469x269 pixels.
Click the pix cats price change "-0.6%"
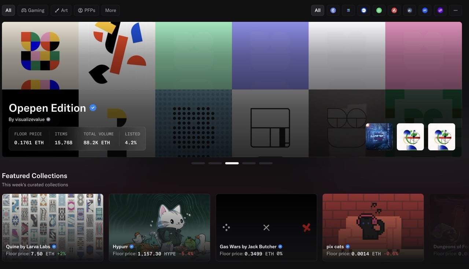pos(391,254)
